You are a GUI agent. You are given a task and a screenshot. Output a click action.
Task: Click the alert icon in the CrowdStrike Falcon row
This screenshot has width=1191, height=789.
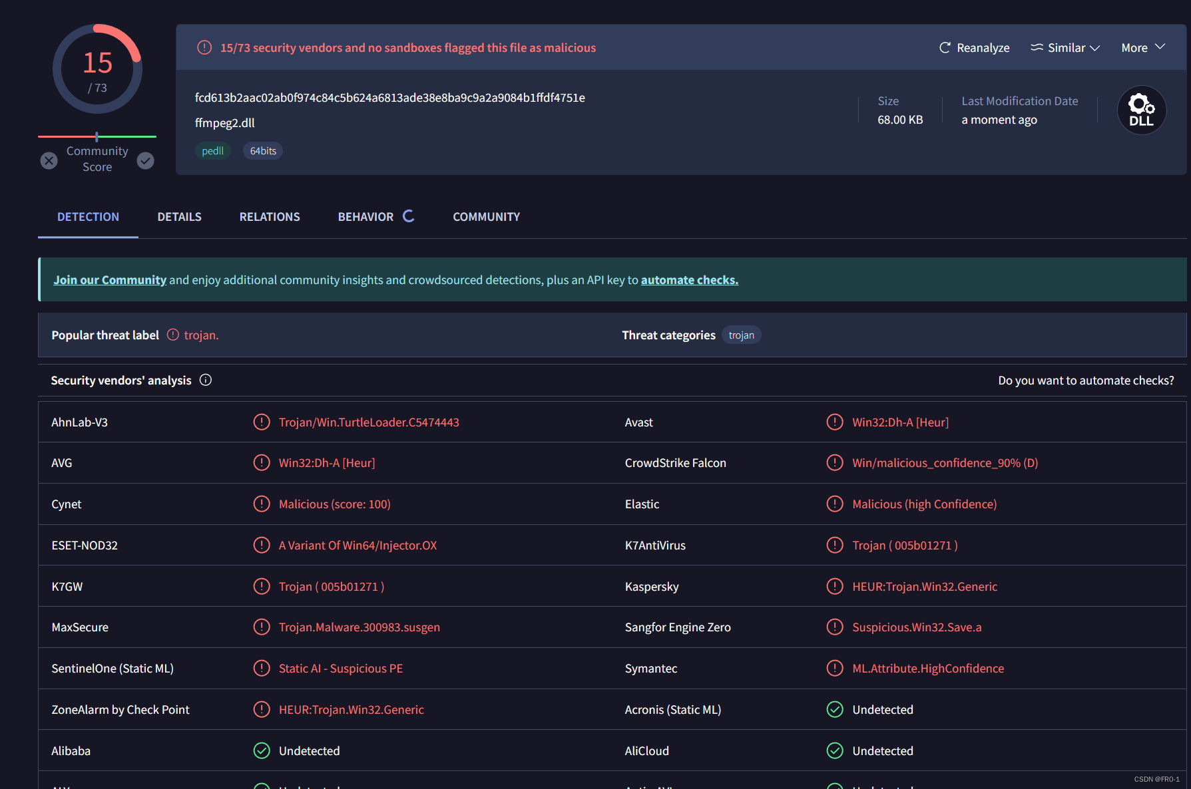[835, 462]
